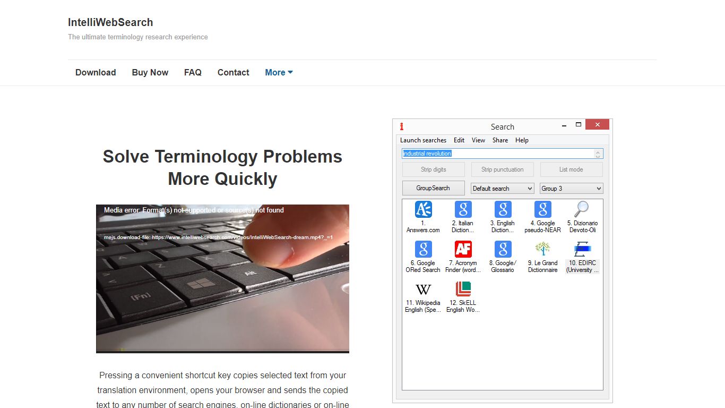Open the Share menu
The height and width of the screenshot is (408, 725).
point(500,140)
